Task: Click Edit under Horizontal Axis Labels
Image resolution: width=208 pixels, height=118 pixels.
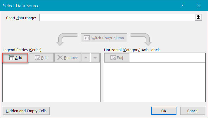Action: [x=117, y=58]
